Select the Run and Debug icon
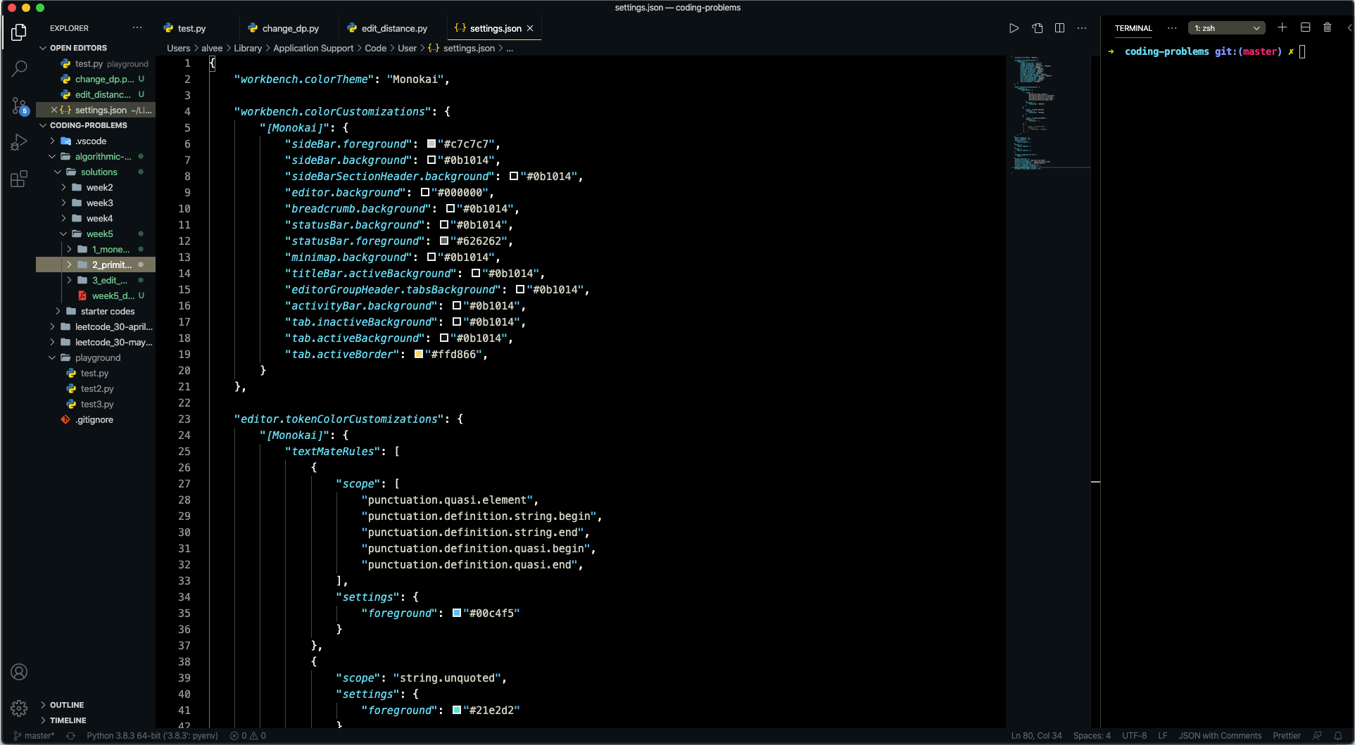This screenshot has width=1355, height=745. click(x=19, y=142)
